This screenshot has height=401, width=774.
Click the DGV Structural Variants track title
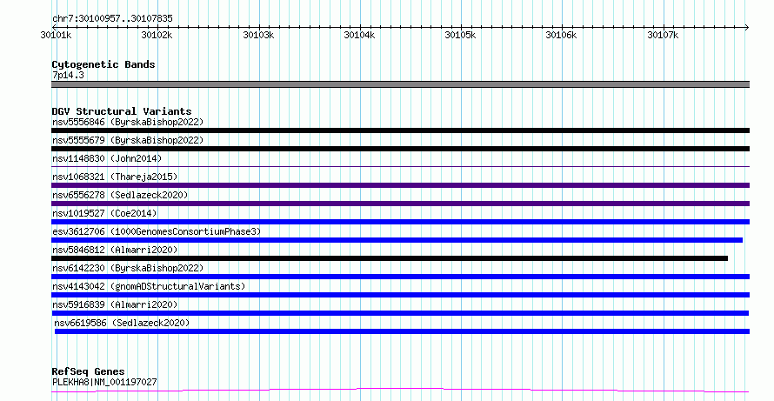tap(122, 111)
